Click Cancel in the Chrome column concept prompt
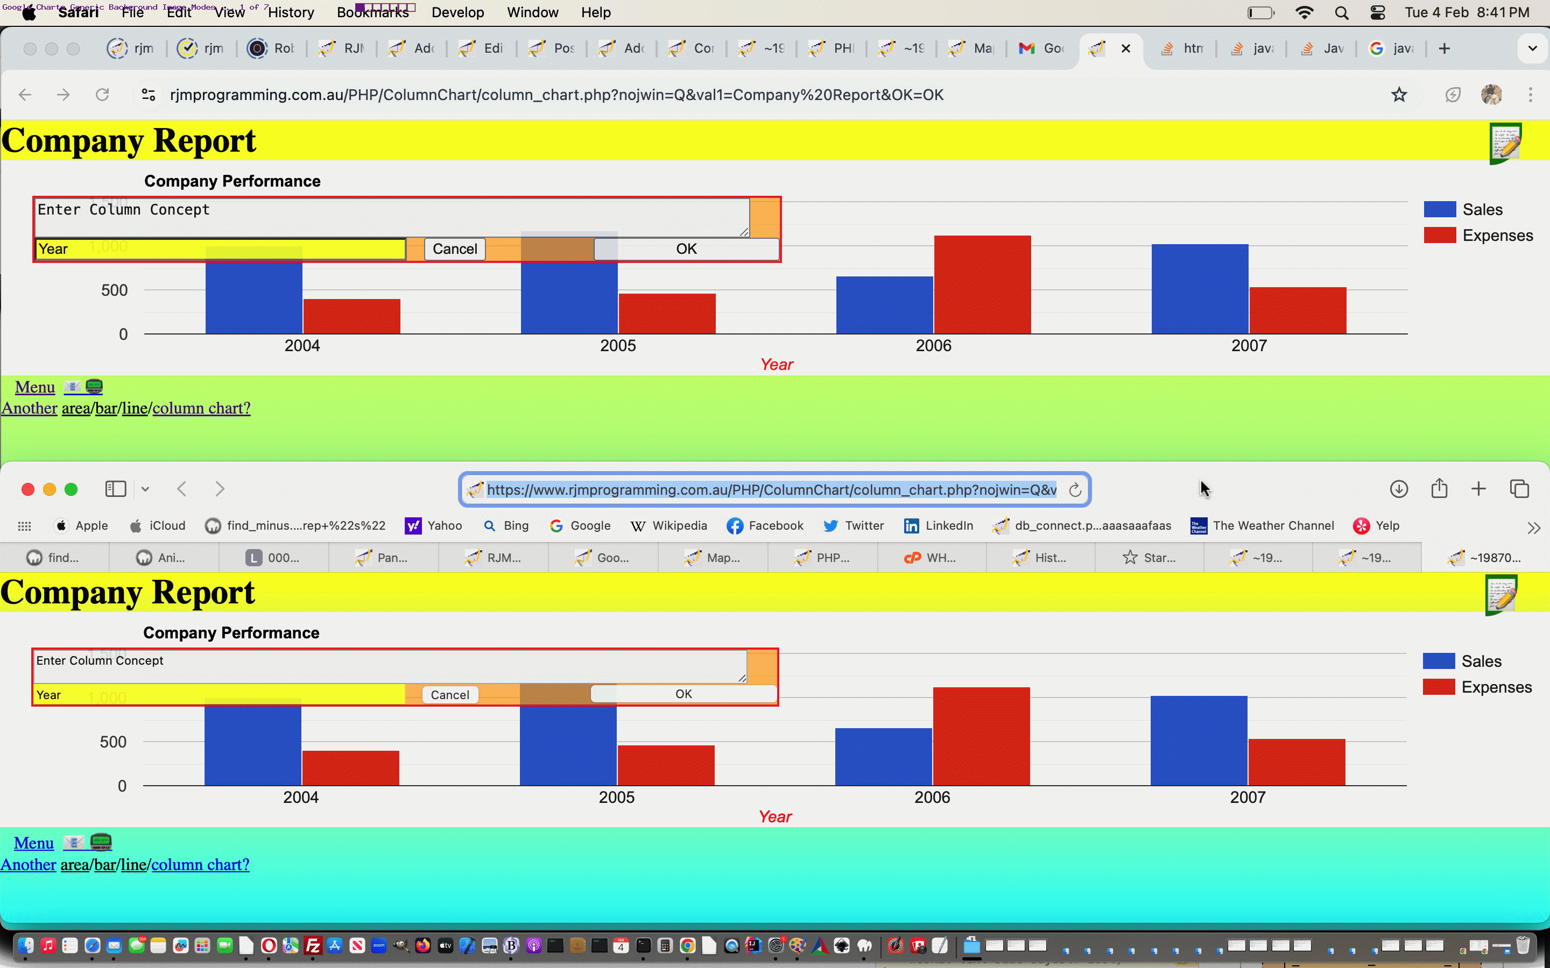The image size is (1550, 968). (455, 249)
